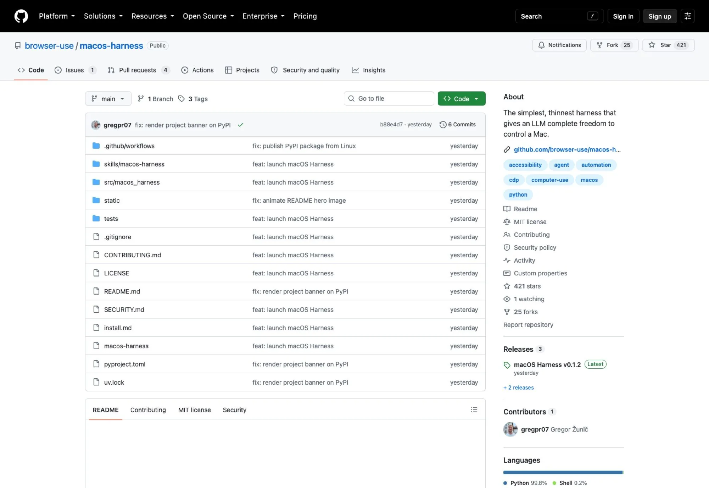This screenshot has width=709, height=488.
Task: Open commit 'fix: animate README hero image'
Action: [299, 201]
